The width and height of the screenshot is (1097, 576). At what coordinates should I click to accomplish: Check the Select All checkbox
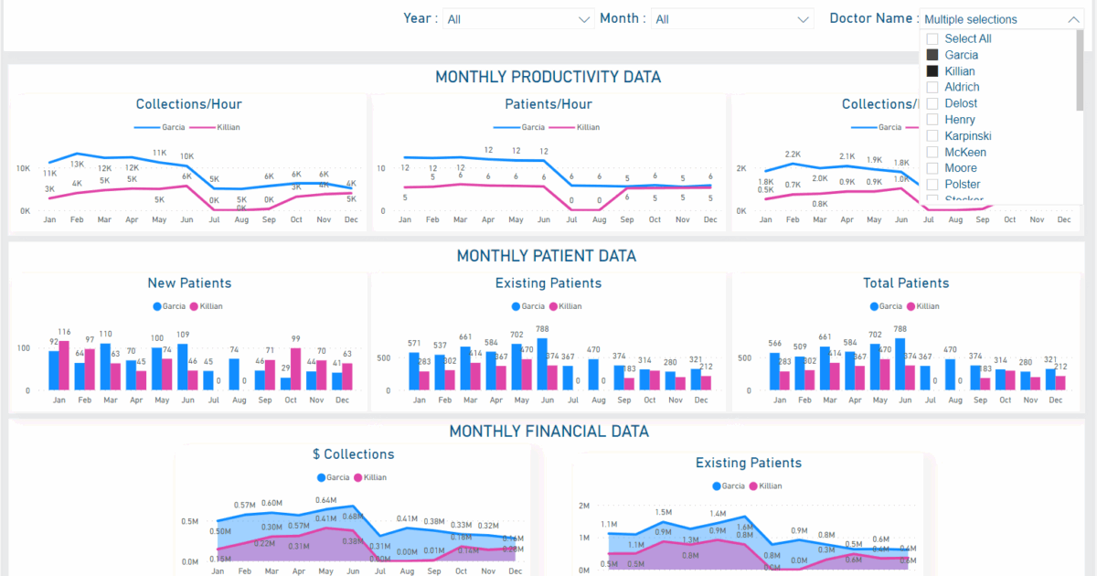pyautogui.click(x=932, y=39)
